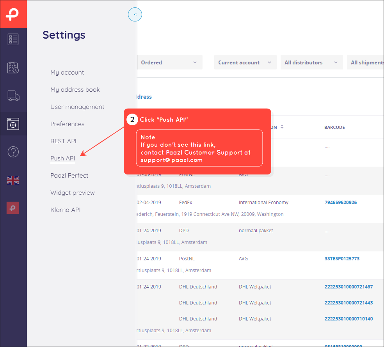This screenshot has height=347, width=384.
Task: Open barcode 794659620926
Action: click(x=341, y=203)
